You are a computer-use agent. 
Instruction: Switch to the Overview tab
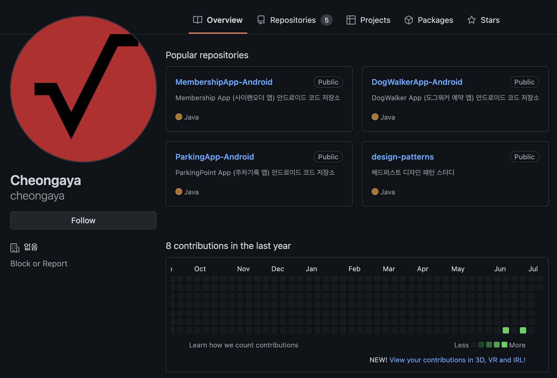coord(218,20)
